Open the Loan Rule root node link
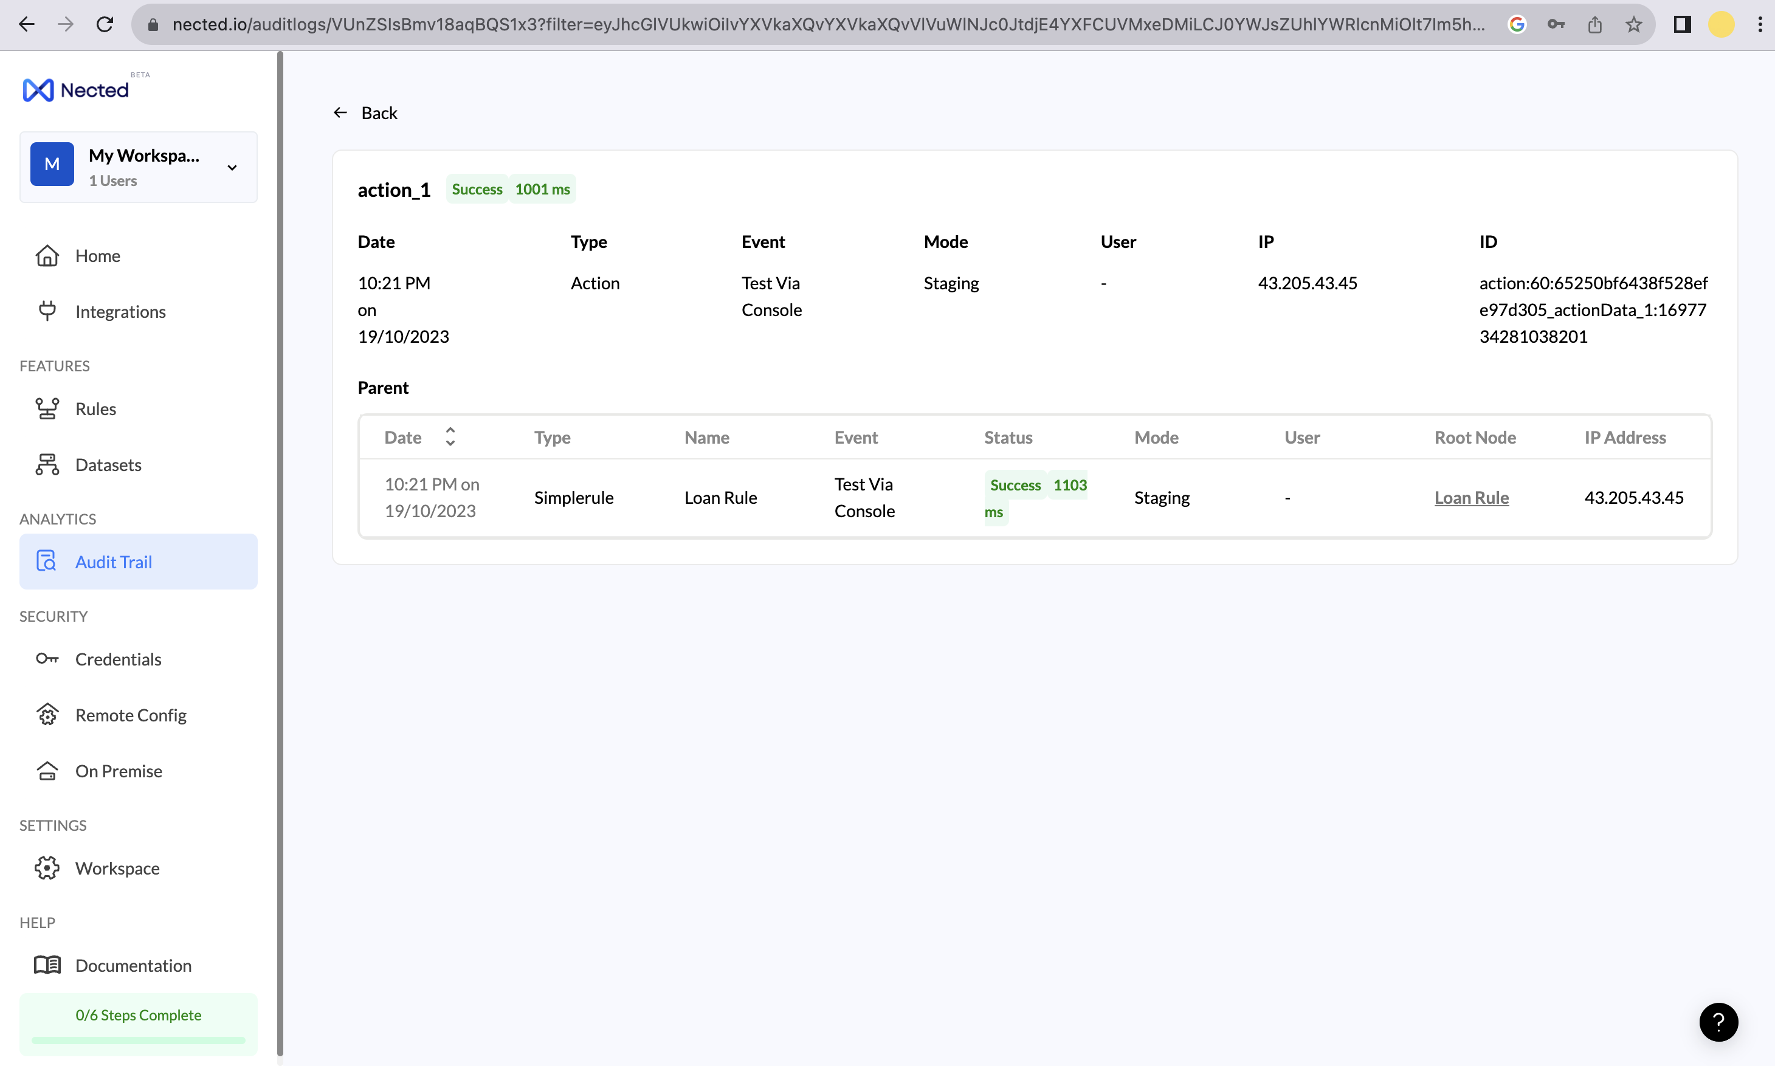 click(1471, 497)
